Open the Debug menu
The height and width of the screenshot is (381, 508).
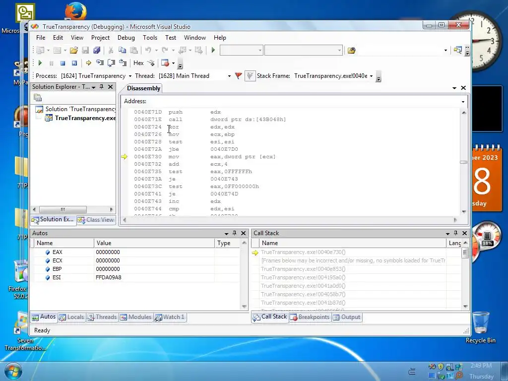pyautogui.click(x=126, y=38)
